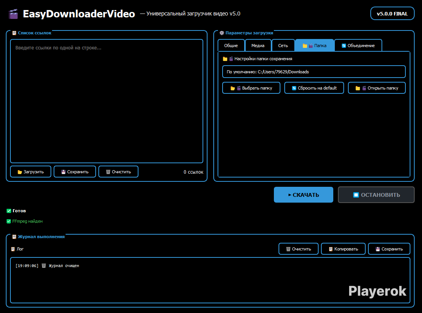Open the Медиа tab
This screenshot has width=422, height=313.
pos(258,46)
